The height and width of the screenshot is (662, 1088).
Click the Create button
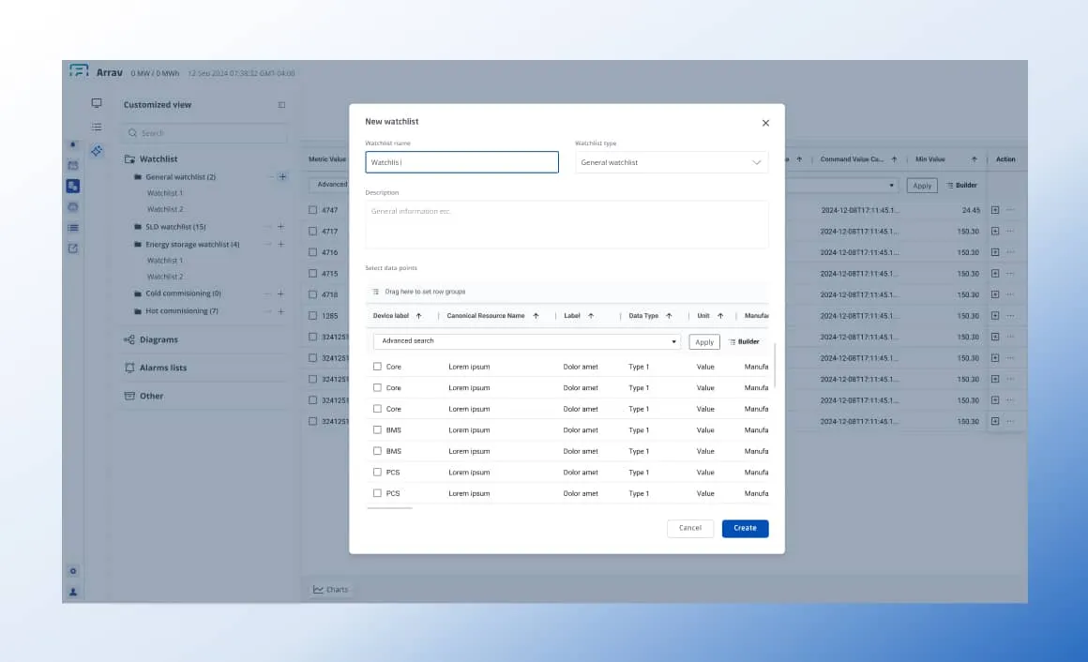pyautogui.click(x=746, y=528)
